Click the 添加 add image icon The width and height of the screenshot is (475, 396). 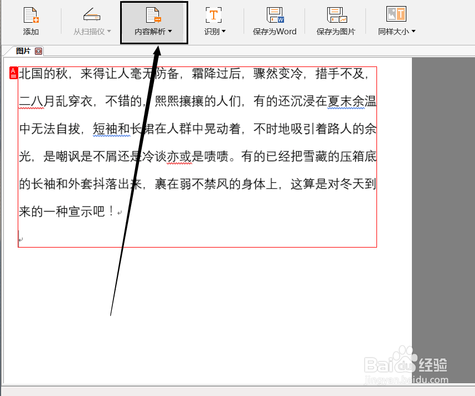30,15
